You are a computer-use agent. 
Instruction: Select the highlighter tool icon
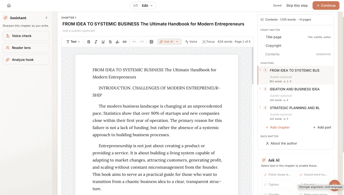coord(117,41)
